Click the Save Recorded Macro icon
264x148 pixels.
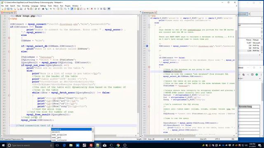(x=104, y=9)
